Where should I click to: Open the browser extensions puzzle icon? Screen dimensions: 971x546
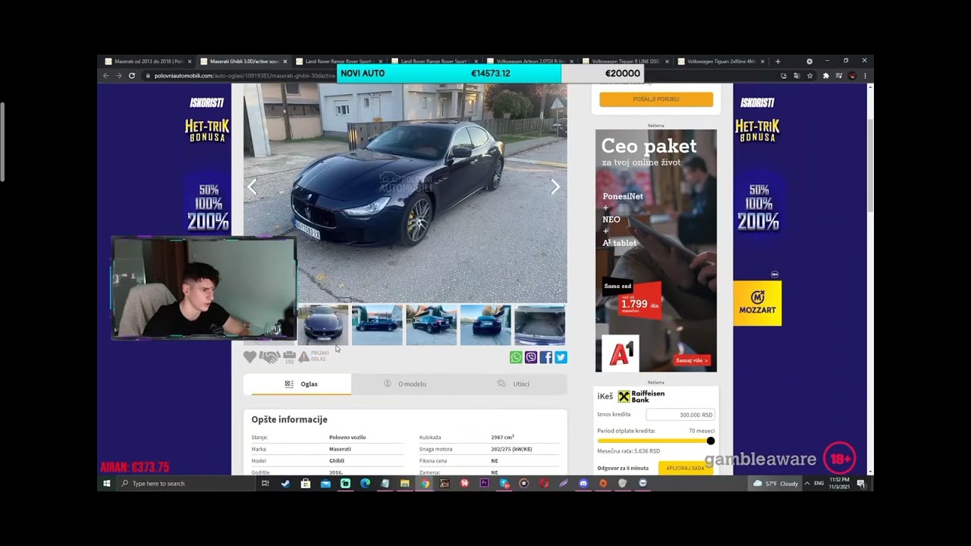click(x=826, y=76)
